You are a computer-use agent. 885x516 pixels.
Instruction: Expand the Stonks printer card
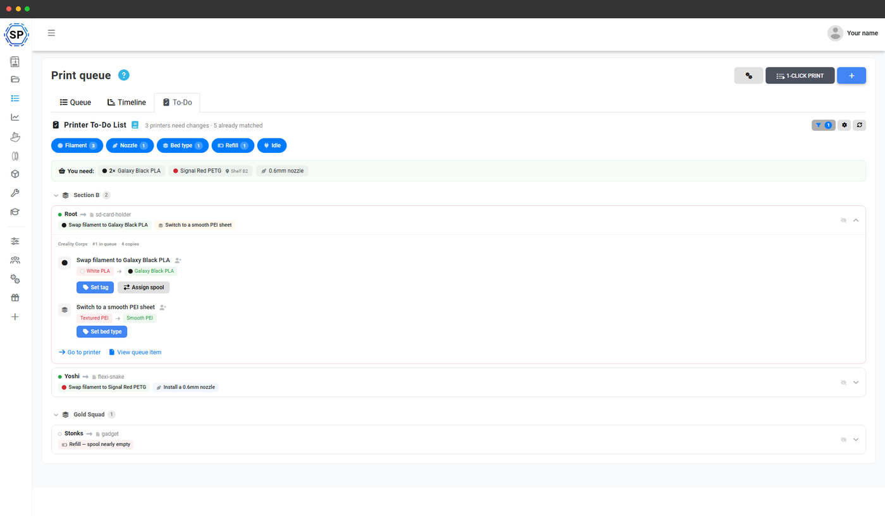(x=856, y=440)
